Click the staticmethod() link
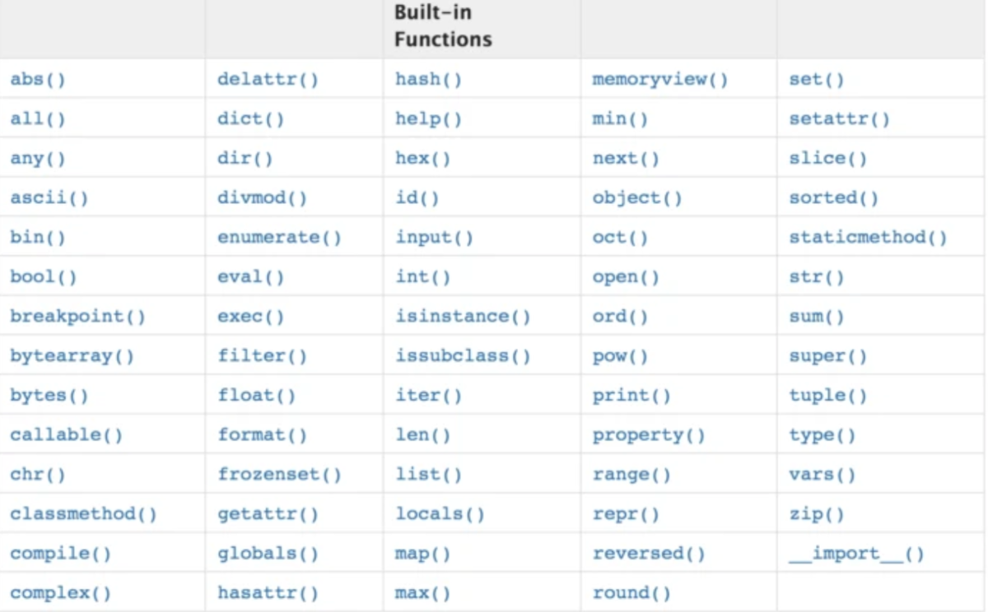The height and width of the screenshot is (612, 988). click(x=868, y=238)
